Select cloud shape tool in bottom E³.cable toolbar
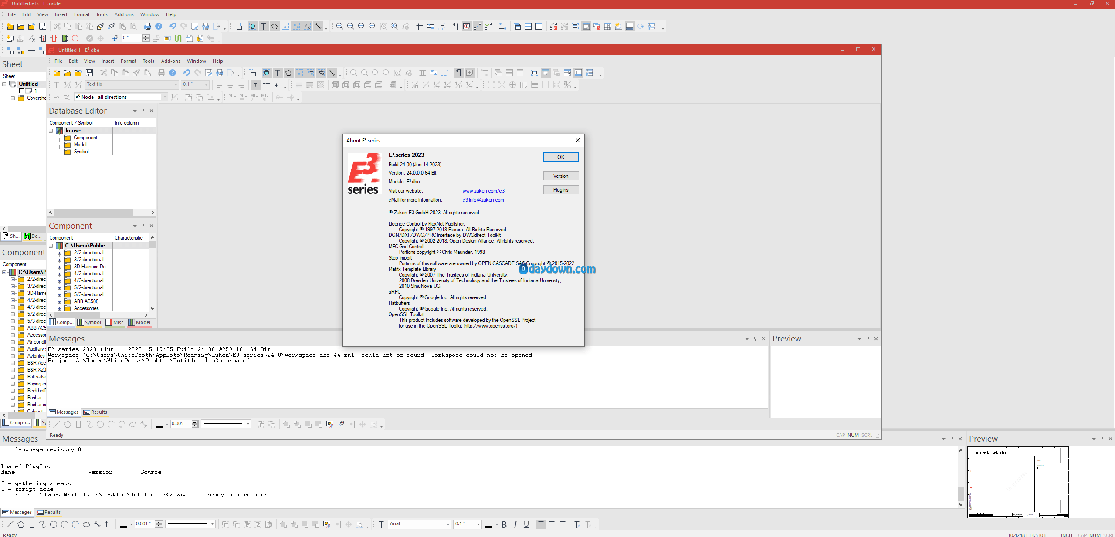The width and height of the screenshot is (1115, 537). click(86, 524)
